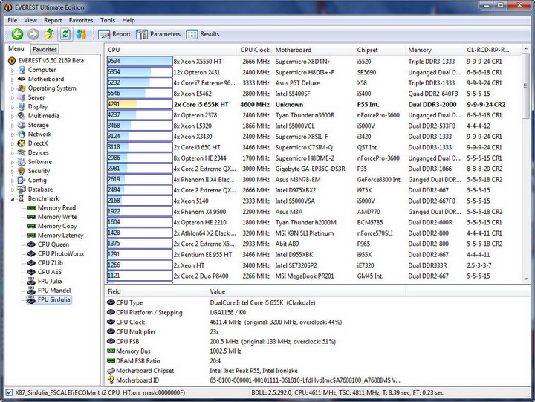This screenshot has height=402, width=535.
Task: Select the DirectX tree icon
Action: [22, 143]
